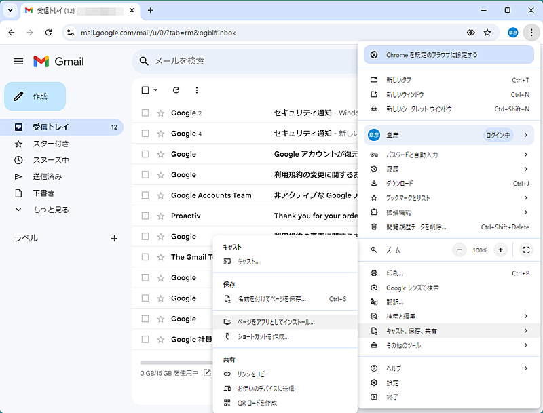This screenshot has width=543, height=413.
Task: Refresh the inbox with the reload icon
Action: (x=176, y=90)
